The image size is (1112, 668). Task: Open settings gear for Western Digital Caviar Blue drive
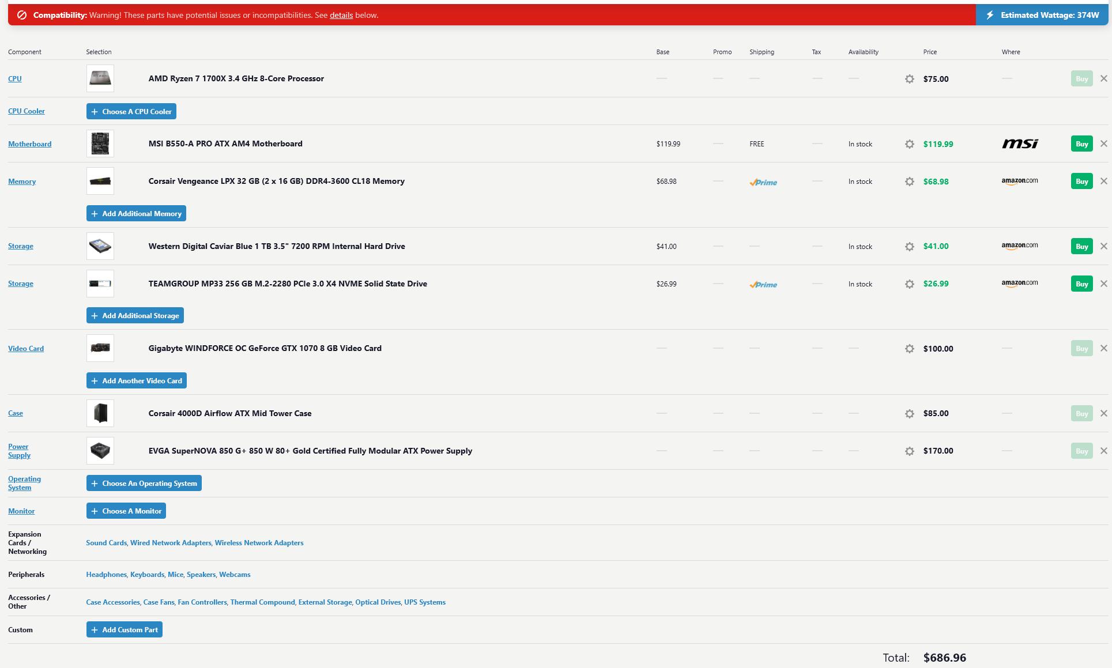tap(909, 247)
